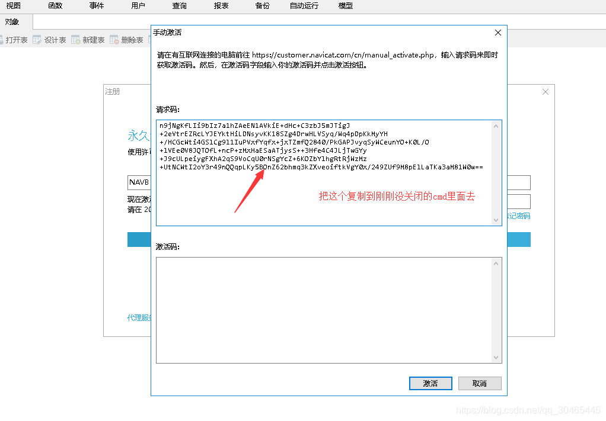Click the 记密码 link in 注册 window
The height and width of the screenshot is (421, 606).
tap(519, 216)
